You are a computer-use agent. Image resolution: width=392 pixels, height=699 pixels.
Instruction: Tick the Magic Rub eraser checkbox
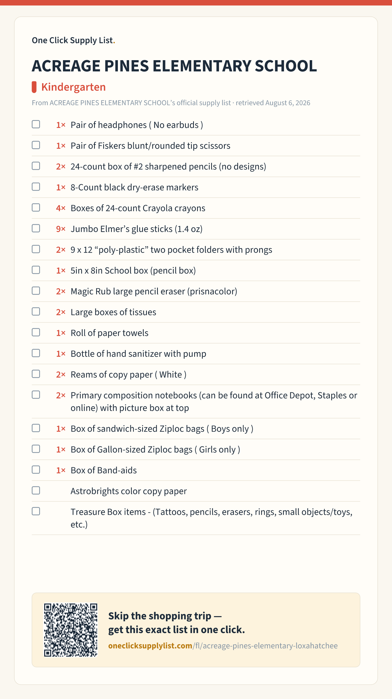coord(36,291)
